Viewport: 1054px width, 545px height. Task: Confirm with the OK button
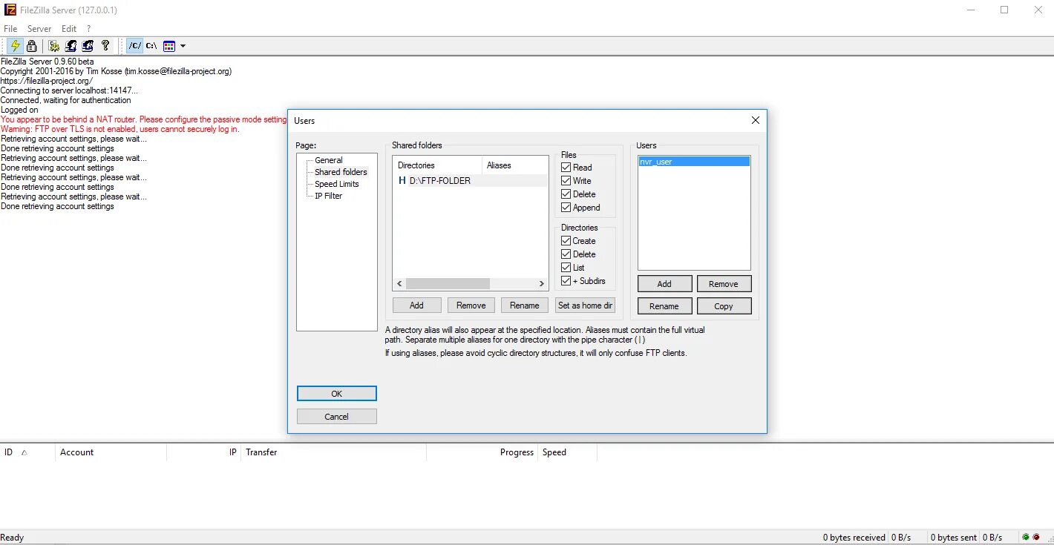click(337, 394)
